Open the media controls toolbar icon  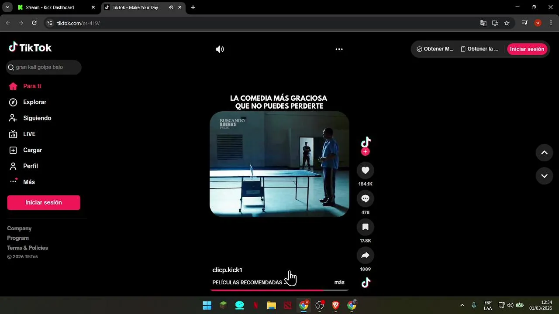525,23
